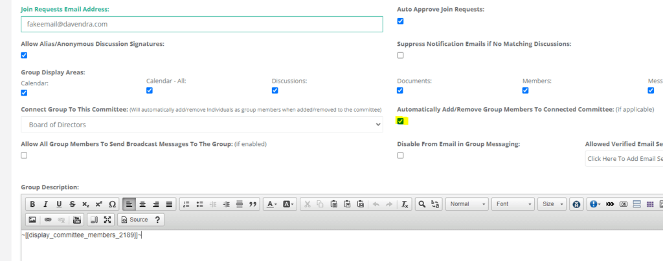This screenshot has width=663, height=261.
Task: Click the Join Requests Email Address field
Action: click(x=202, y=24)
